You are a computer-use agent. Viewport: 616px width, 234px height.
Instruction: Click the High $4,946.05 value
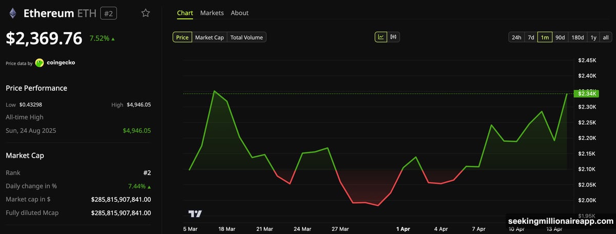tap(139, 104)
